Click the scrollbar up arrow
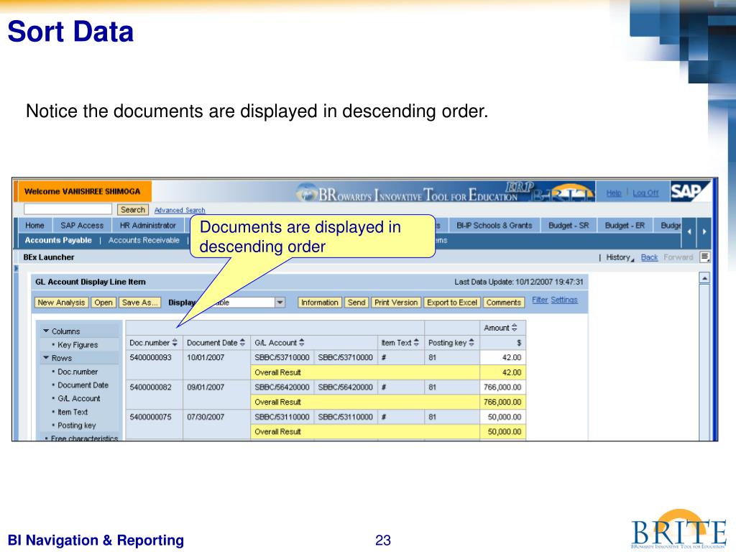The image size is (736, 552). [704, 279]
